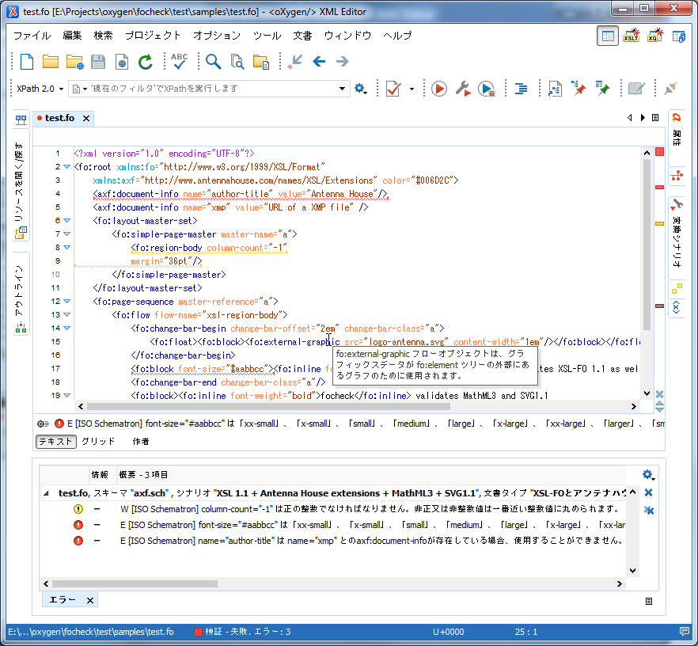Validate document with red checkmark icon
Viewport: 698px width, 646px height.
393,89
